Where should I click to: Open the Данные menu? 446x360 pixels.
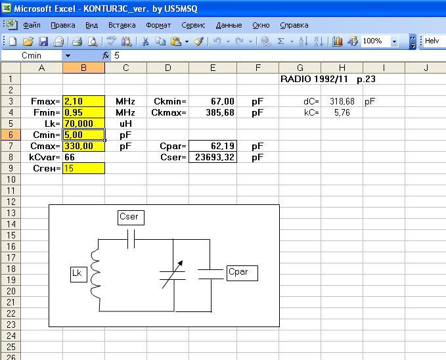pyautogui.click(x=229, y=26)
